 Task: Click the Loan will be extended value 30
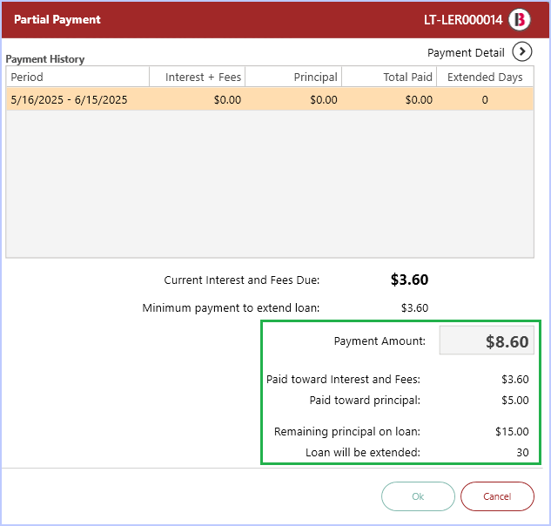point(522,453)
